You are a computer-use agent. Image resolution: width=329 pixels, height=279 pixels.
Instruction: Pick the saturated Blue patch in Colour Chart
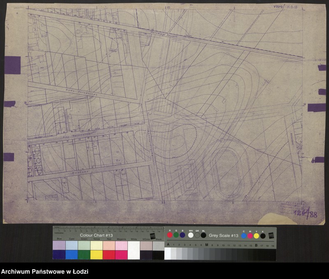59,255
